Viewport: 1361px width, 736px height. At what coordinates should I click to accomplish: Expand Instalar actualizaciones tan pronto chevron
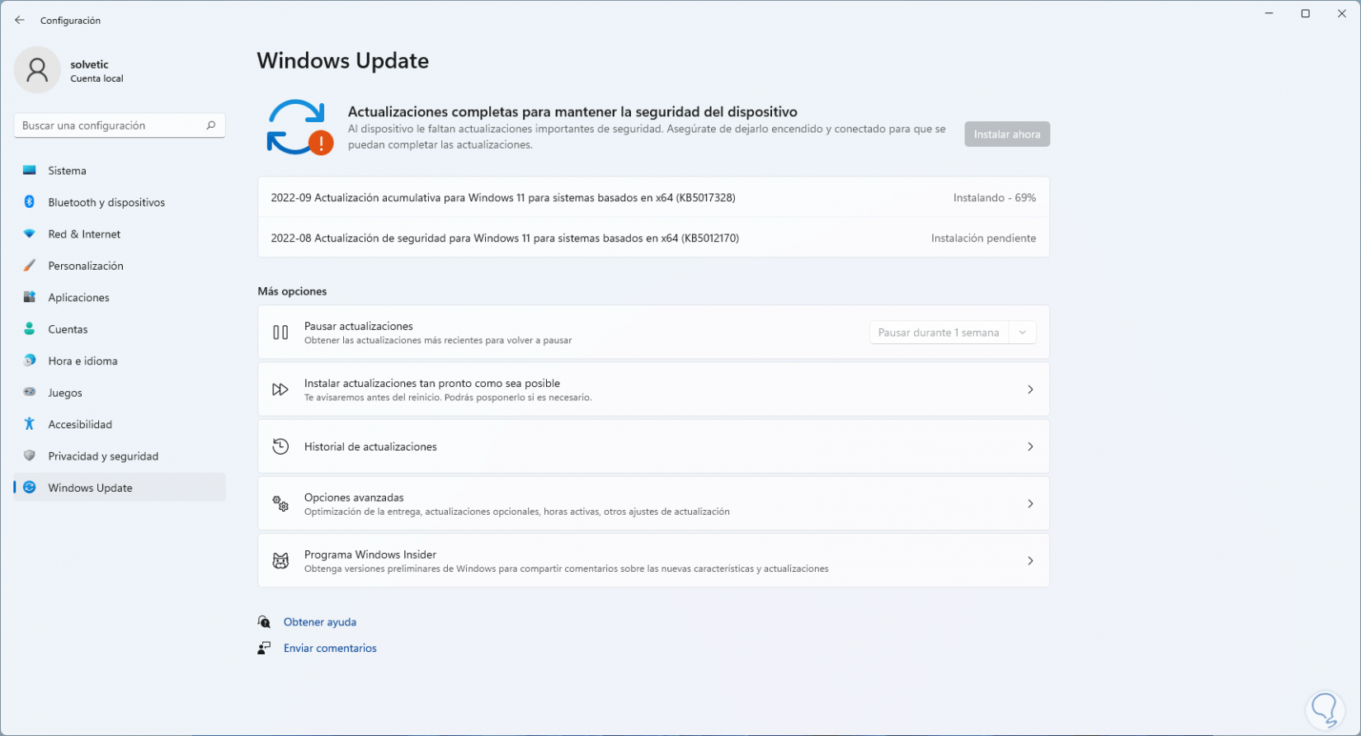pyautogui.click(x=1029, y=389)
